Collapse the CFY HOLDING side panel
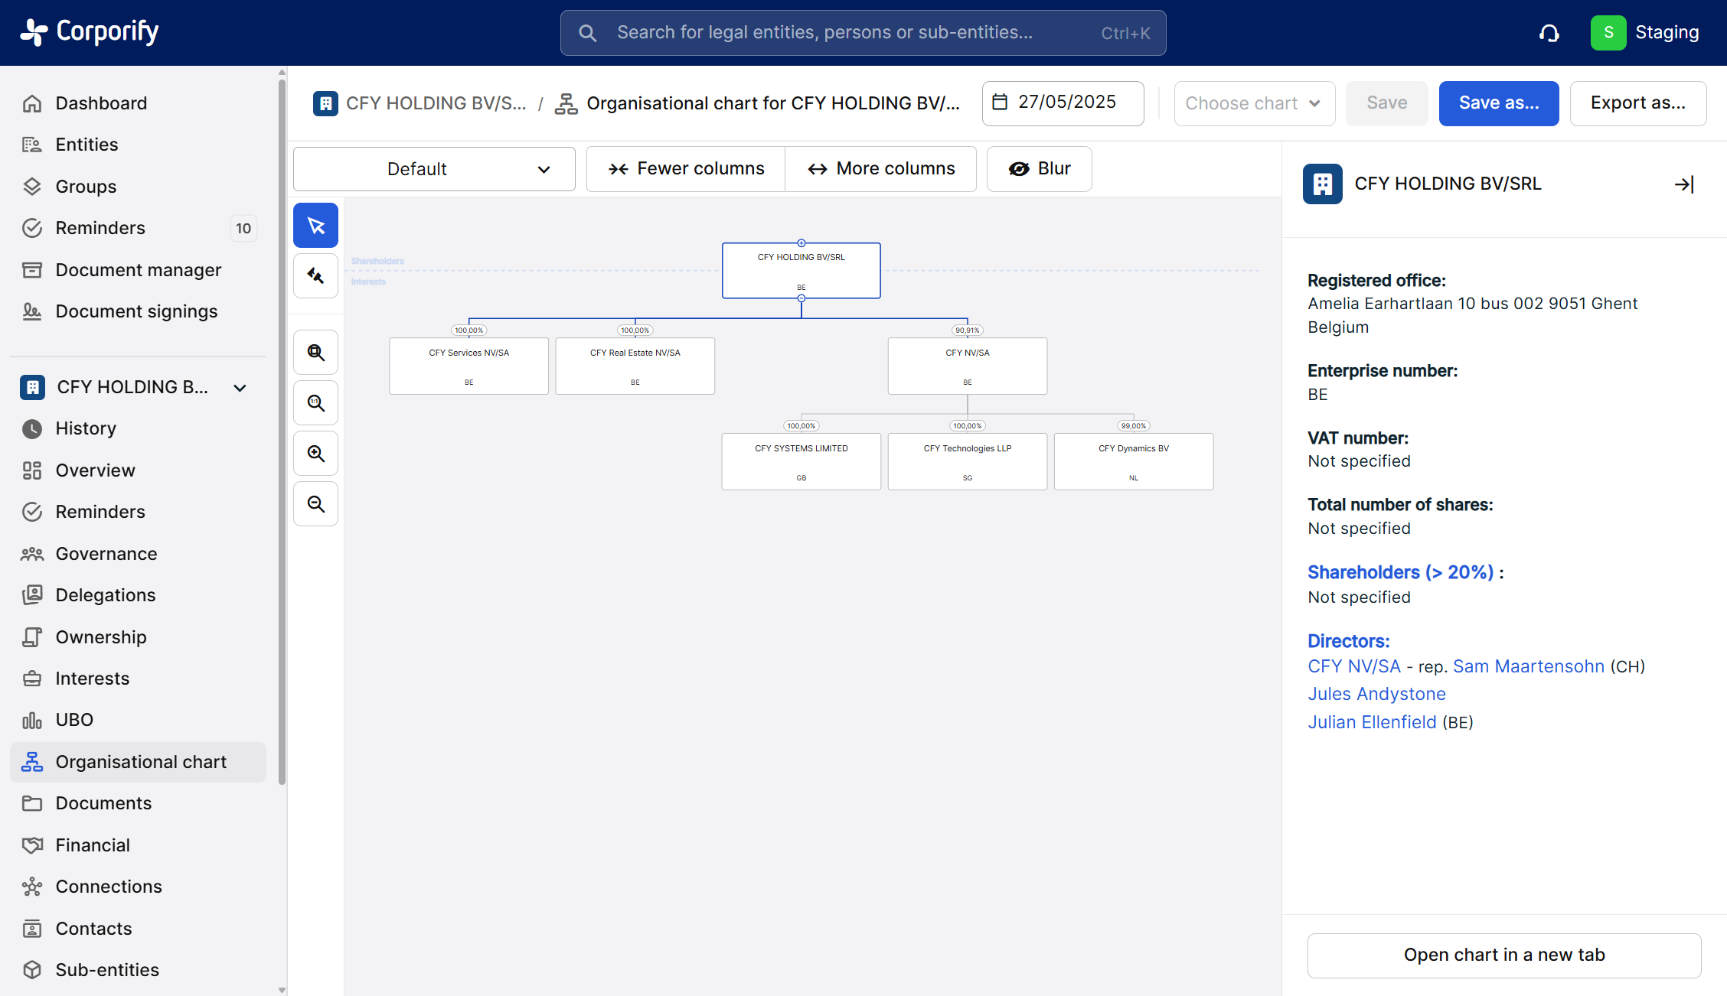The image size is (1727, 996). pos(1683,184)
